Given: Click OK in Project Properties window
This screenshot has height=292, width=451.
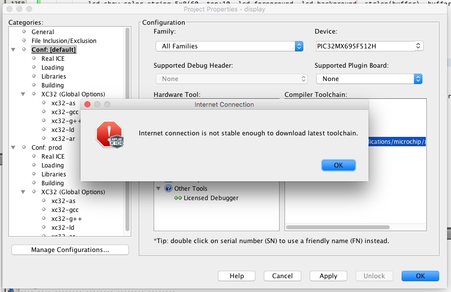Looking at the screenshot, I should tap(420, 276).
